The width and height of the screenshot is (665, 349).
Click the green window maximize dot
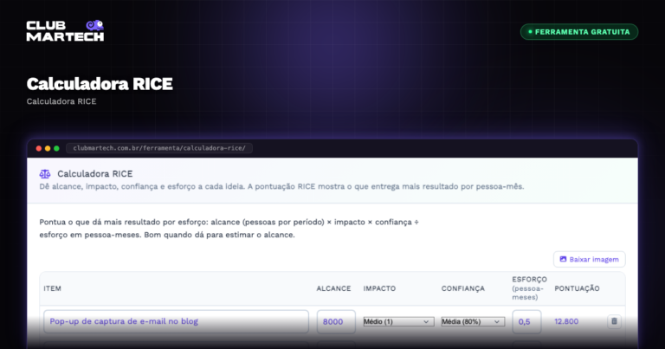pyautogui.click(x=56, y=148)
